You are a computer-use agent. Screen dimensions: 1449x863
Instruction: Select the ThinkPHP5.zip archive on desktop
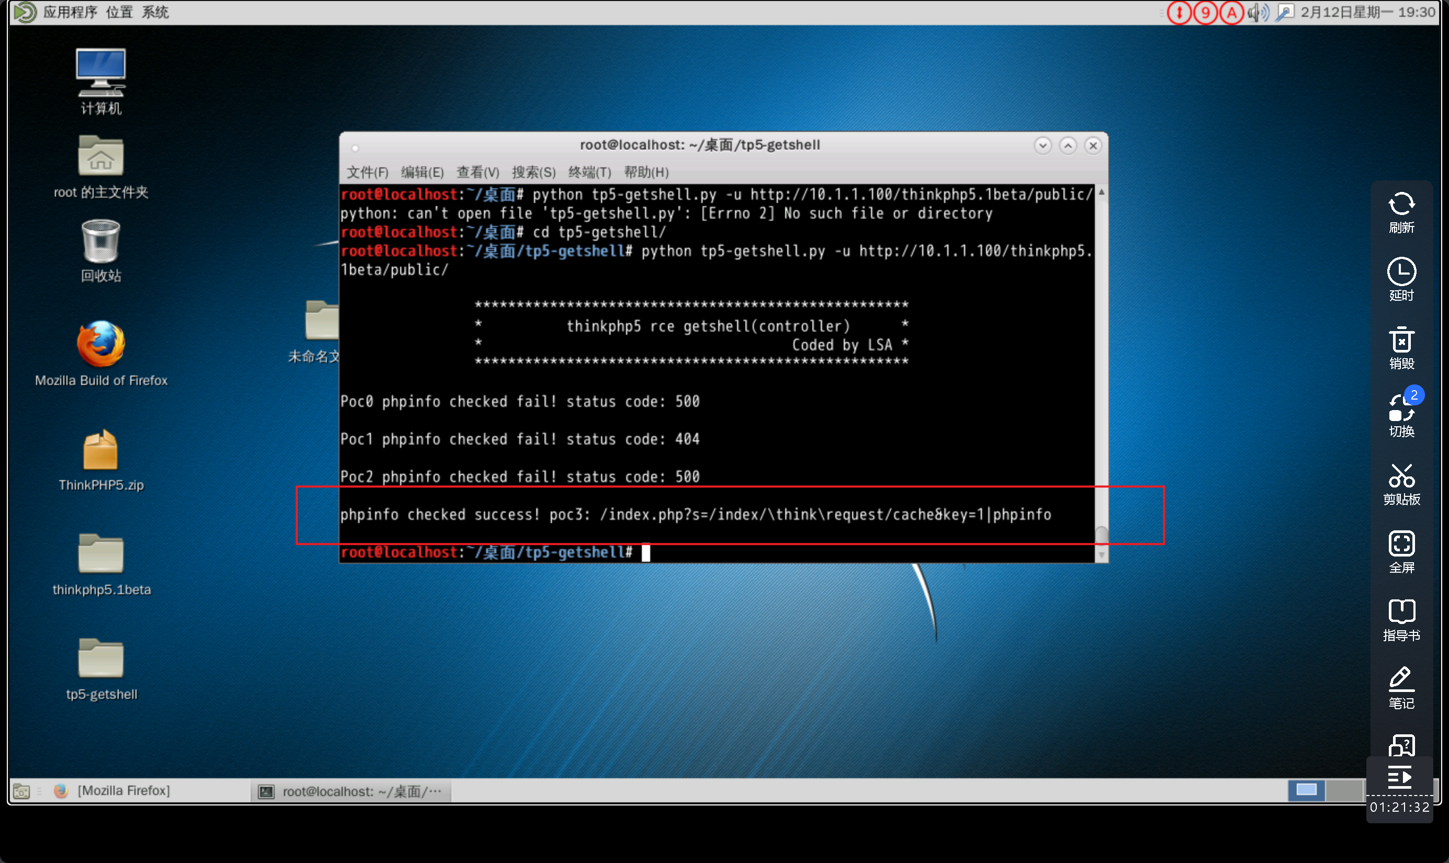(100, 451)
